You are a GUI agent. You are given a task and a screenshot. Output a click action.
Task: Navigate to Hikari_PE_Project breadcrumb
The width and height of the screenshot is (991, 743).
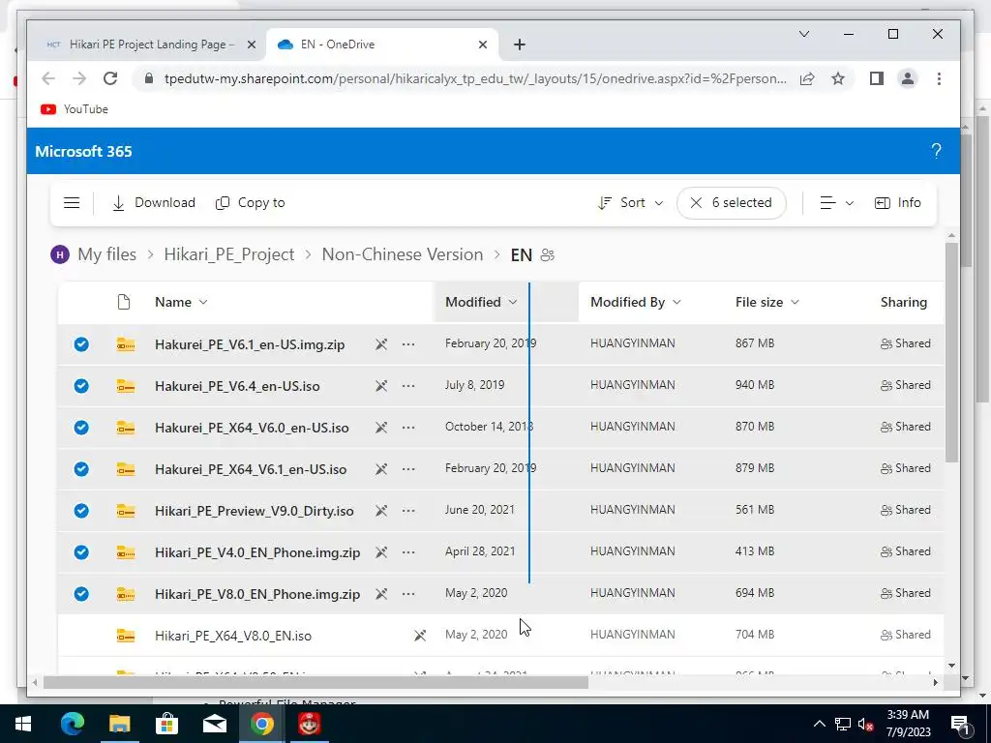pos(228,254)
